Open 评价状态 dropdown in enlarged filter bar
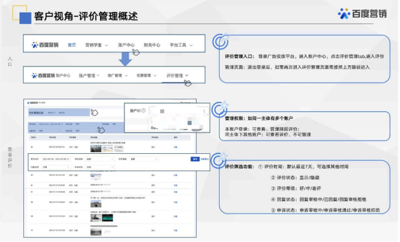The width and height of the screenshot is (400, 242). pyautogui.click(x=99, y=159)
